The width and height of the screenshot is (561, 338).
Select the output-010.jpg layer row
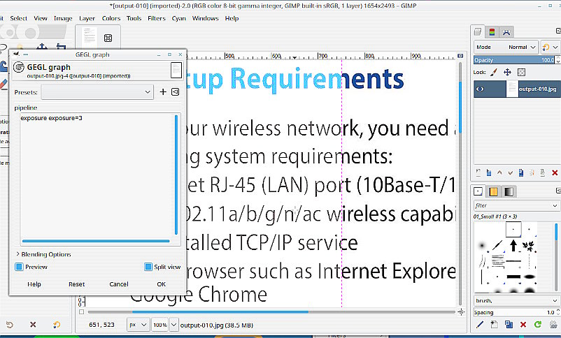pos(516,89)
